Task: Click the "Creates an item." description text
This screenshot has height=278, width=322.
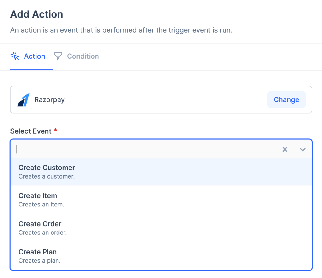Action: [x=41, y=205]
